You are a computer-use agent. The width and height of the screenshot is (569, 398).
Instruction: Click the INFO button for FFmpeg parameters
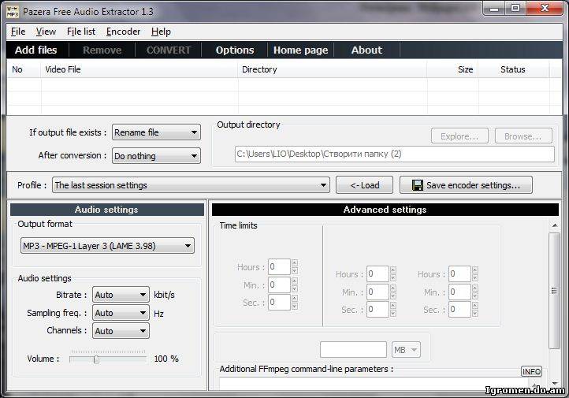click(x=531, y=371)
